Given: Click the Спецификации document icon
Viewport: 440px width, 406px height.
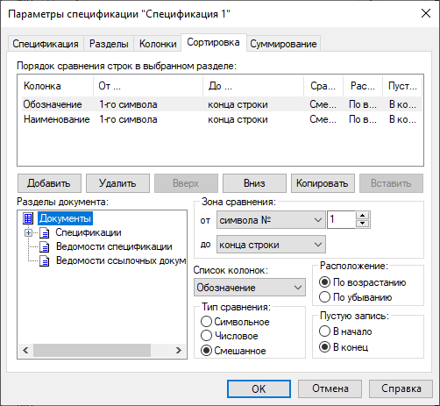Looking at the screenshot, I should [x=45, y=233].
